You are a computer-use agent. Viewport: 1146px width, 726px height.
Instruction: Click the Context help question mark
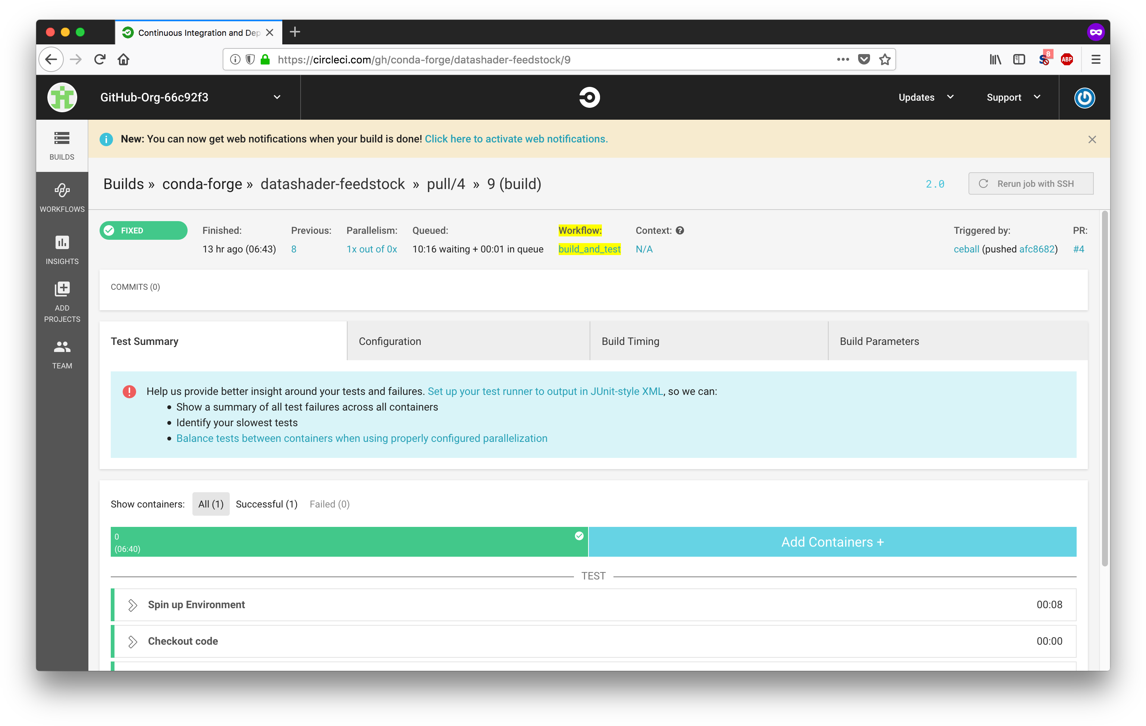(x=679, y=230)
